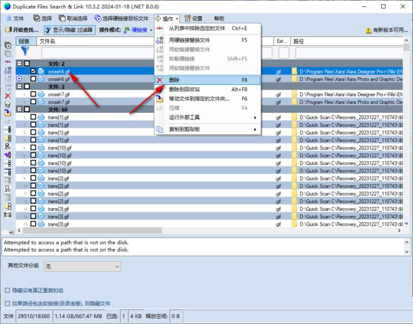The image size is (413, 324).
Task: Collapse the group containing crossh6.gif
Action: click(19, 63)
